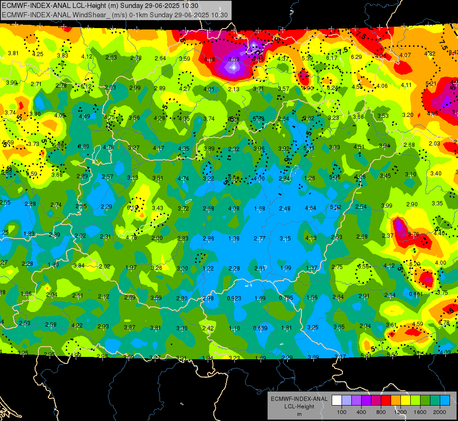Click the legend tick label '400'

361,412
